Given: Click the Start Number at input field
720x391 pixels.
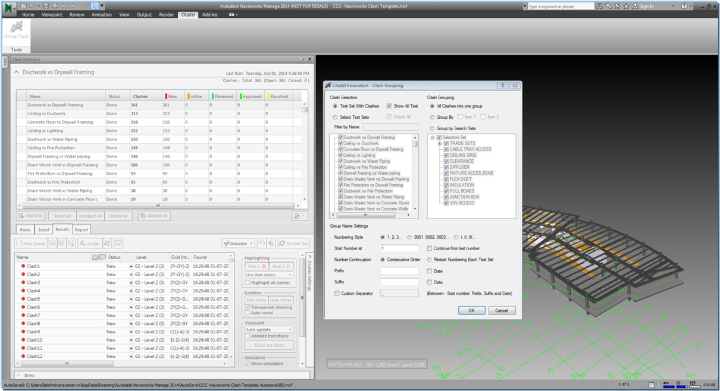Looking at the screenshot, I should 400,248.
